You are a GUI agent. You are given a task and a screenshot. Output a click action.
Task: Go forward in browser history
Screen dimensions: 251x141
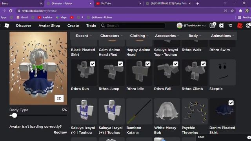[x=4, y=11]
